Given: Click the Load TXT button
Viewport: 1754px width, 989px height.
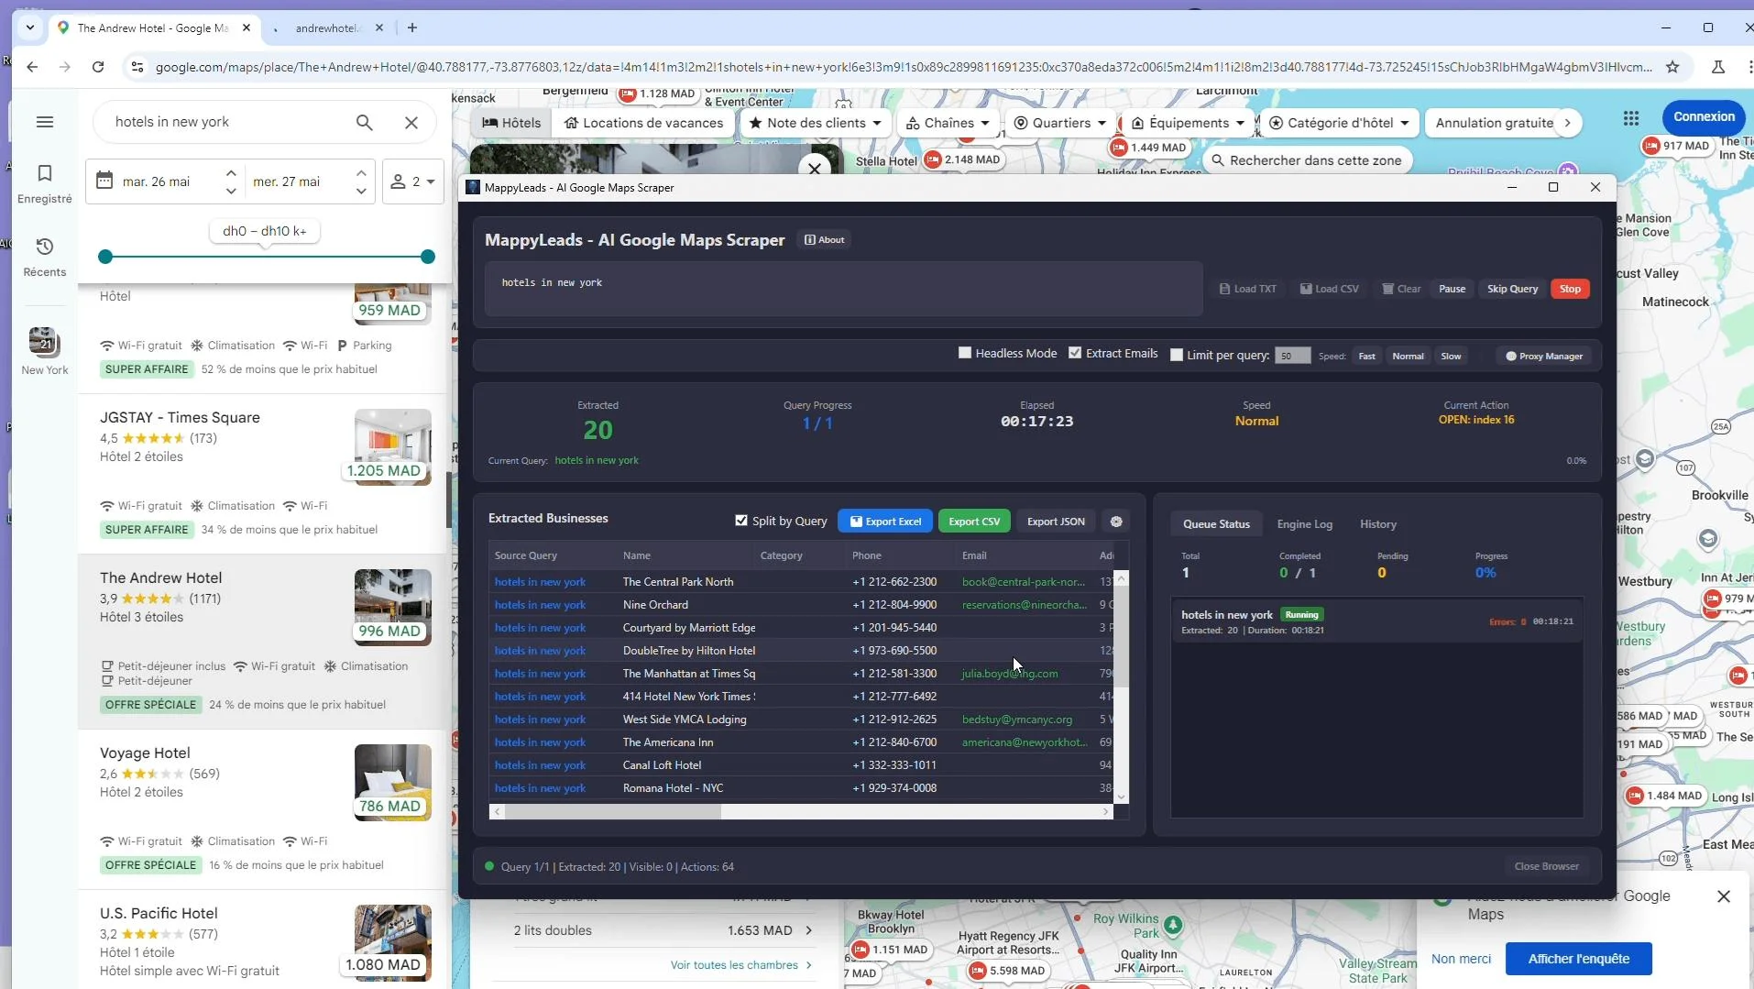Looking at the screenshot, I should click(x=1247, y=289).
